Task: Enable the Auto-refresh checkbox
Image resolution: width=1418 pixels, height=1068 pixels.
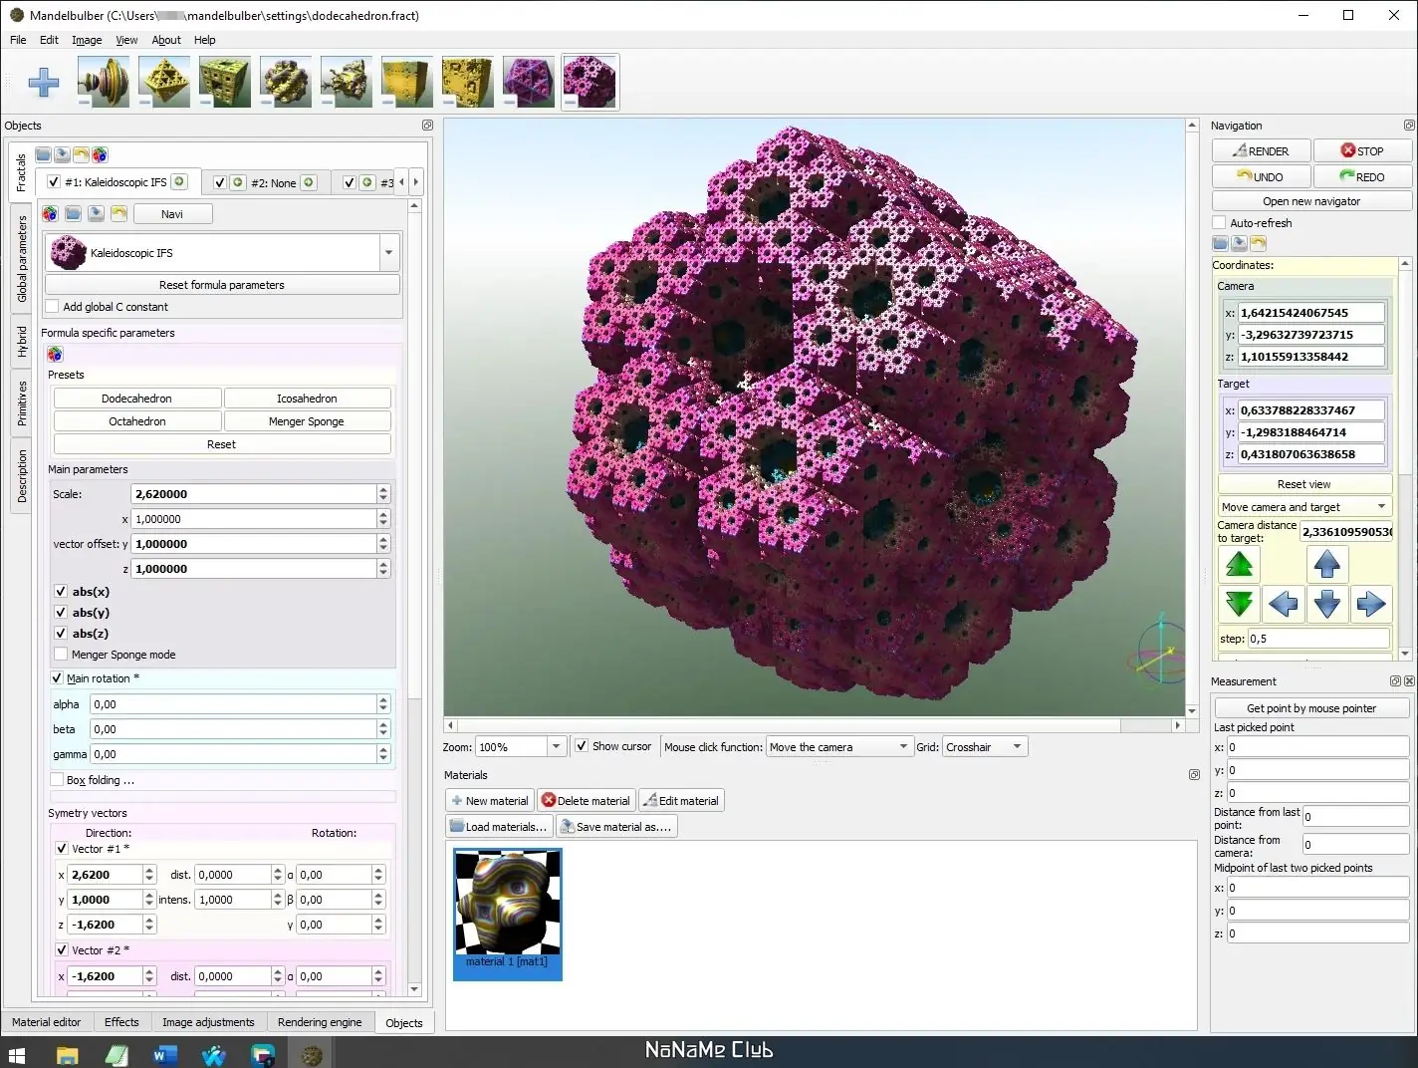Action: [1219, 223]
